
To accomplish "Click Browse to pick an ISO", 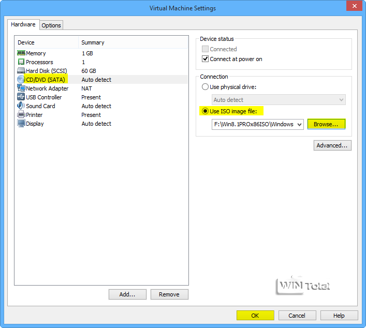I will [326, 124].
